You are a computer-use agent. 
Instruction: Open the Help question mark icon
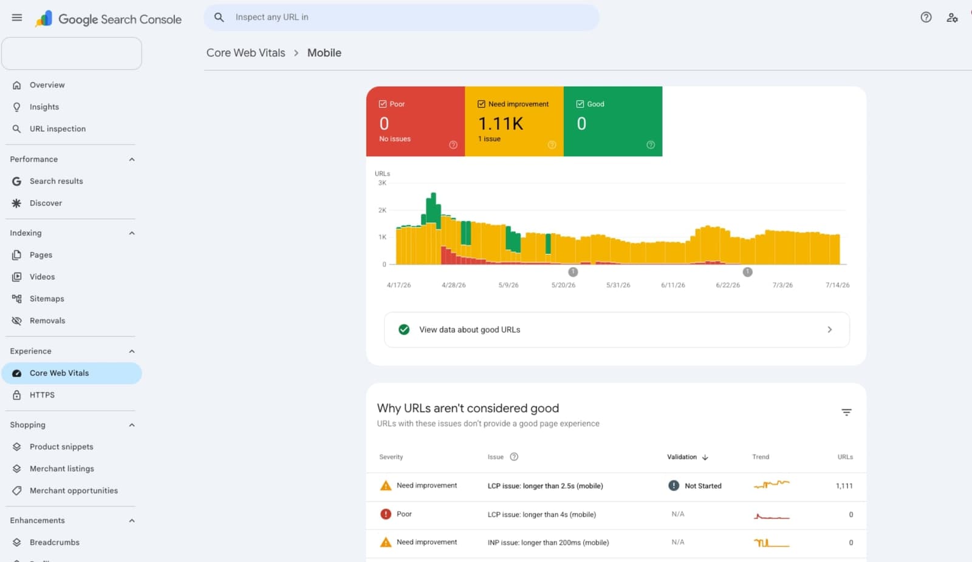(926, 18)
